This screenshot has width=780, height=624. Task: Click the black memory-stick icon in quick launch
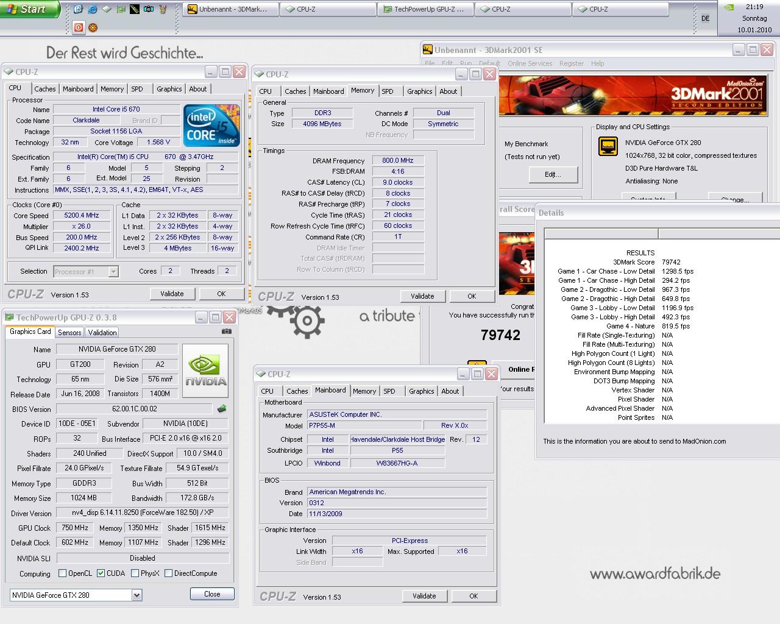click(x=135, y=9)
